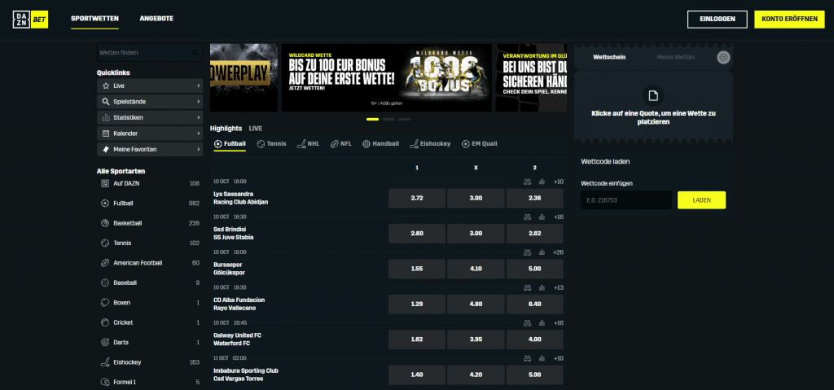Go to second banner carousel indicator
The width and height of the screenshot is (834, 390).
coord(388,119)
